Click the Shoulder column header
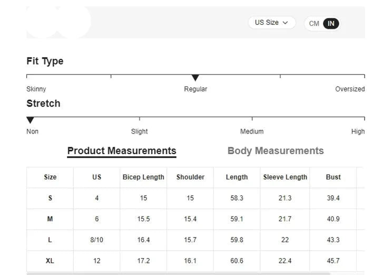The height and width of the screenshot is (275, 383). (190, 177)
